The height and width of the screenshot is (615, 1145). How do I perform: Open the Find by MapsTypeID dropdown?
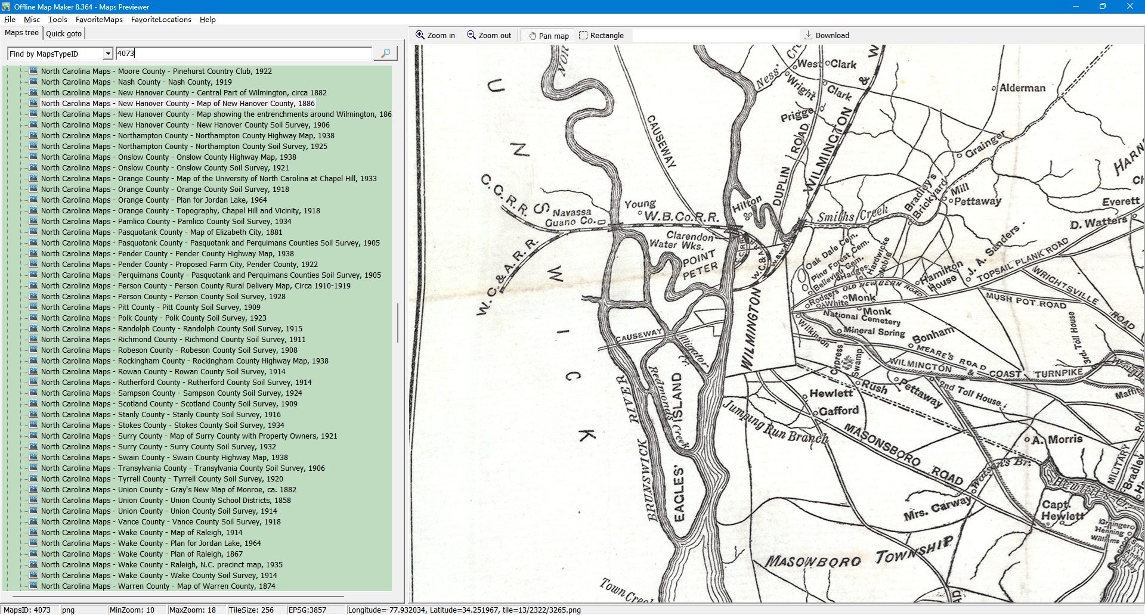107,54
